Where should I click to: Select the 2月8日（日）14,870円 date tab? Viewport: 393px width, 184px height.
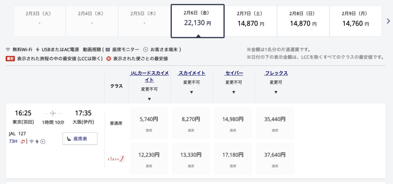pos(303,21)
